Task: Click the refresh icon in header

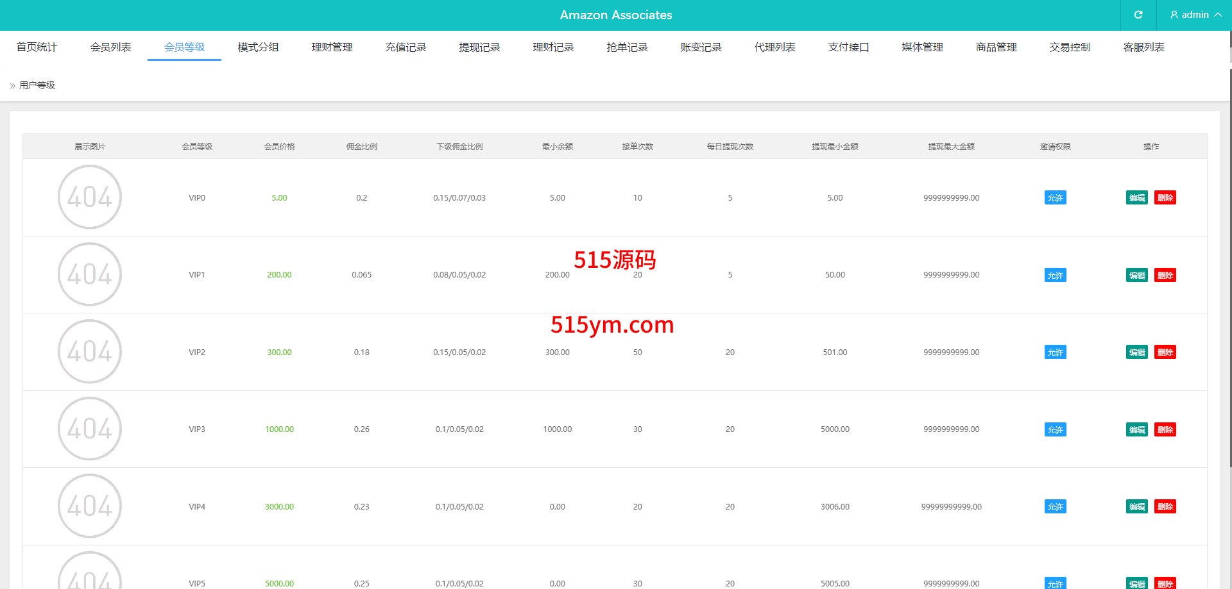Action: pos(1138,15)
